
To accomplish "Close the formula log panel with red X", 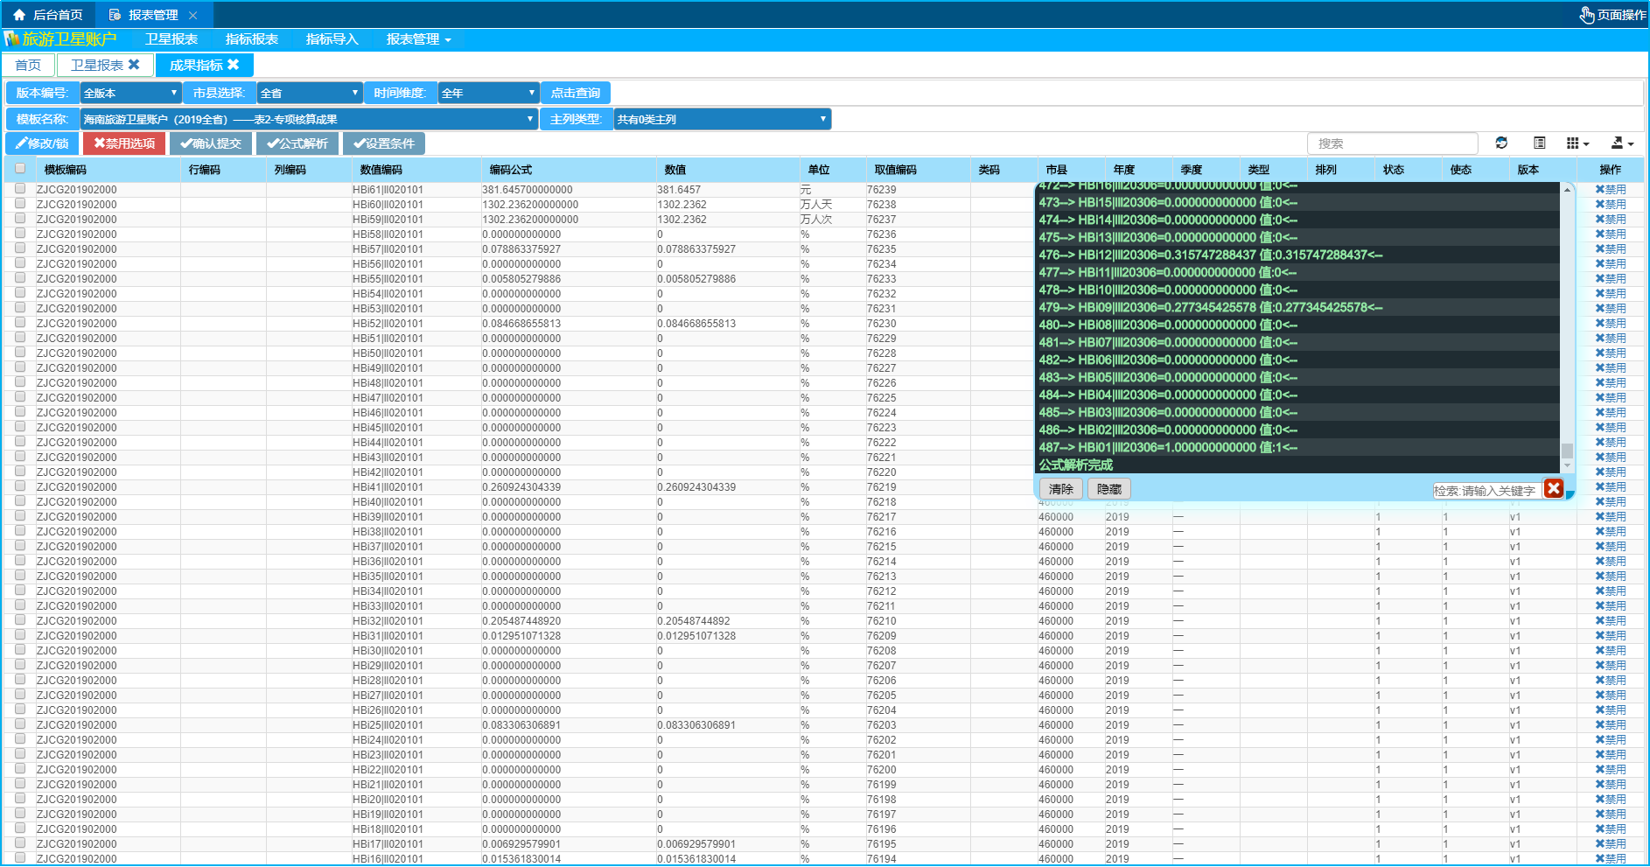I will pyautogui.click(x=1554, y=489).
